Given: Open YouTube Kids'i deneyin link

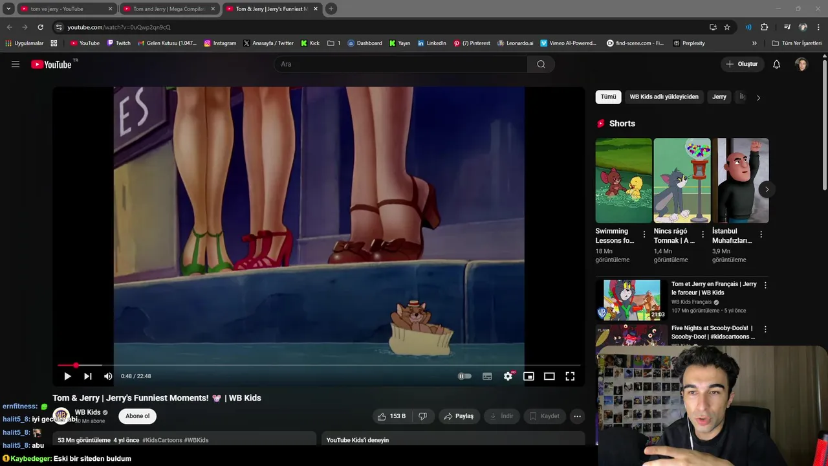Looking at the screenshot, I should tap(357, 440).
